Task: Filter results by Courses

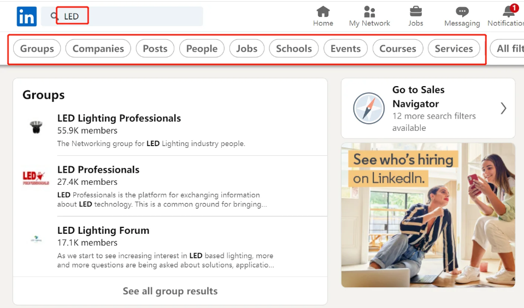Action: (x=398, y=49)
